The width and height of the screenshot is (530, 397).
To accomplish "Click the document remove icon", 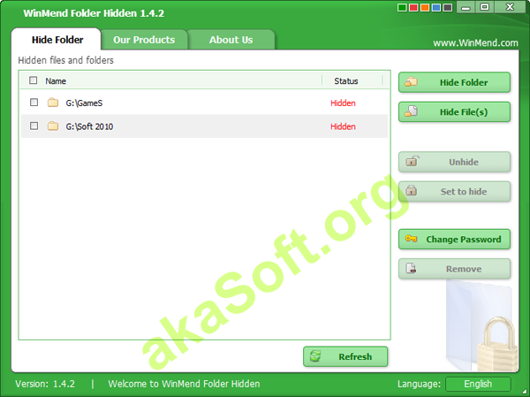I will click(411, 268).
